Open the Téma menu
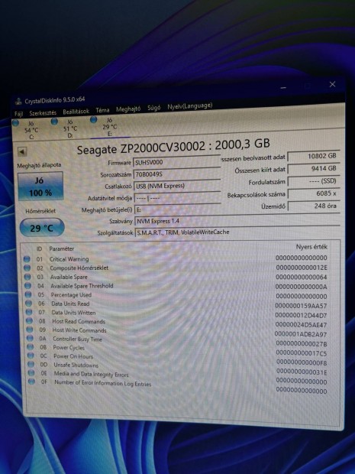Viewport: 355px width, 474px height. 102,110
